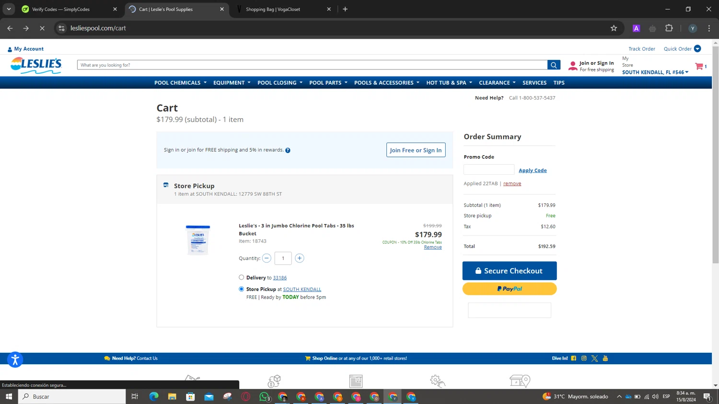Open Leslie's X (Twitter) icon
Image resolution: width=719 pixels, height=404 pixels.
pyautogui.click(x=594, y=359)
